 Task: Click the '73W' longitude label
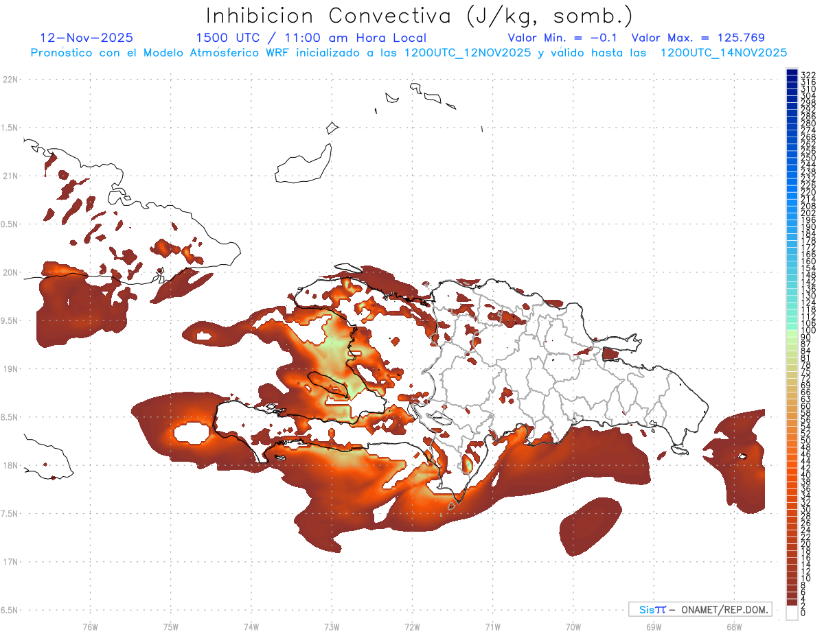click(x=332, y=626)
